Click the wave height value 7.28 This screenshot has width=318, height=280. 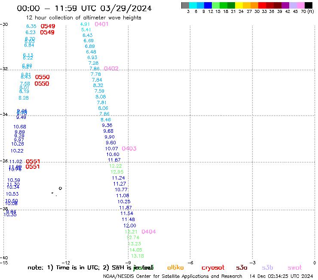(94, 63)
